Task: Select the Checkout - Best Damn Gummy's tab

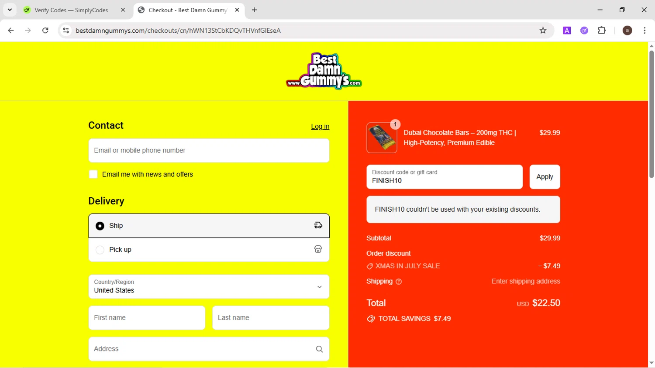Action: tap(188, 10)
